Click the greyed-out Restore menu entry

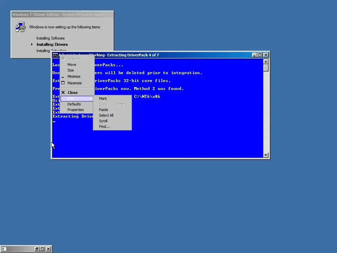(x=77, y=59)
